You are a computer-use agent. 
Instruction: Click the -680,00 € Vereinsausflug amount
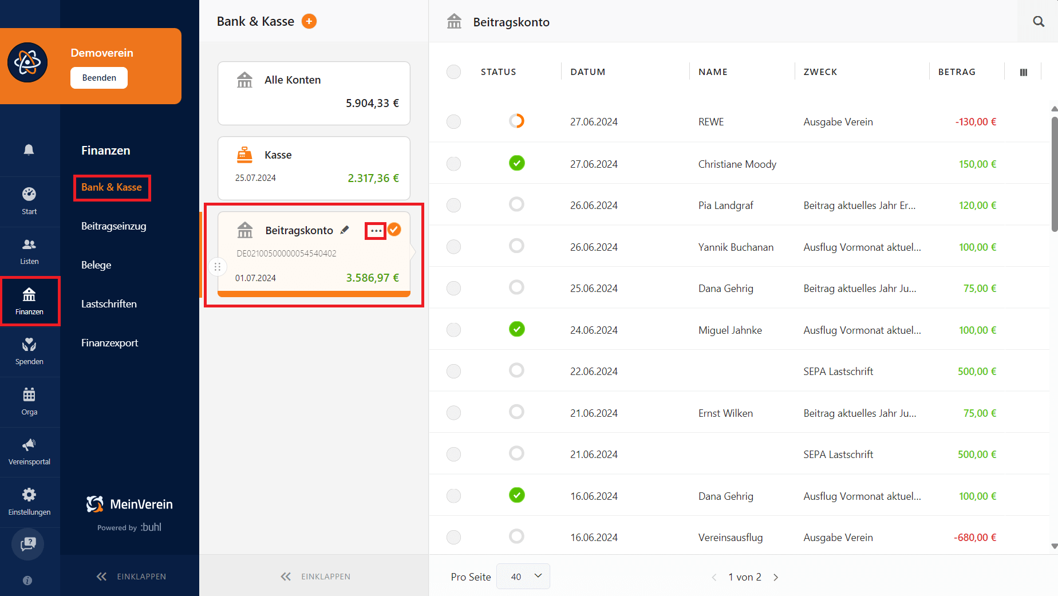click(x=974, y=538)
